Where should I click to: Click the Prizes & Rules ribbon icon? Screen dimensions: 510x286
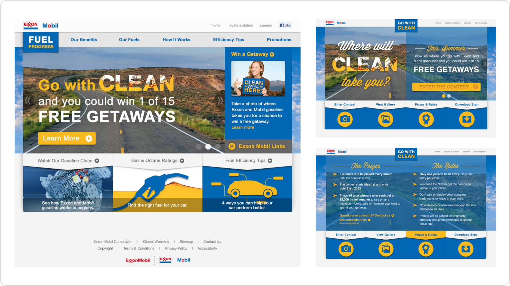point(426,119)
